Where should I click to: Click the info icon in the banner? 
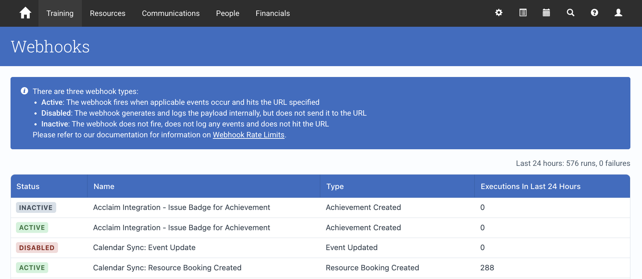coord(24,91)
